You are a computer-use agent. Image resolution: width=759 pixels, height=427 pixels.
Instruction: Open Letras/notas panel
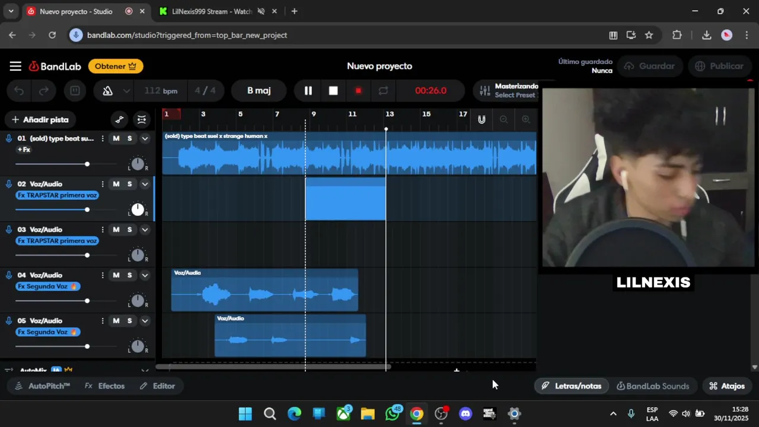pyautogui.click(x=572, y=386)
